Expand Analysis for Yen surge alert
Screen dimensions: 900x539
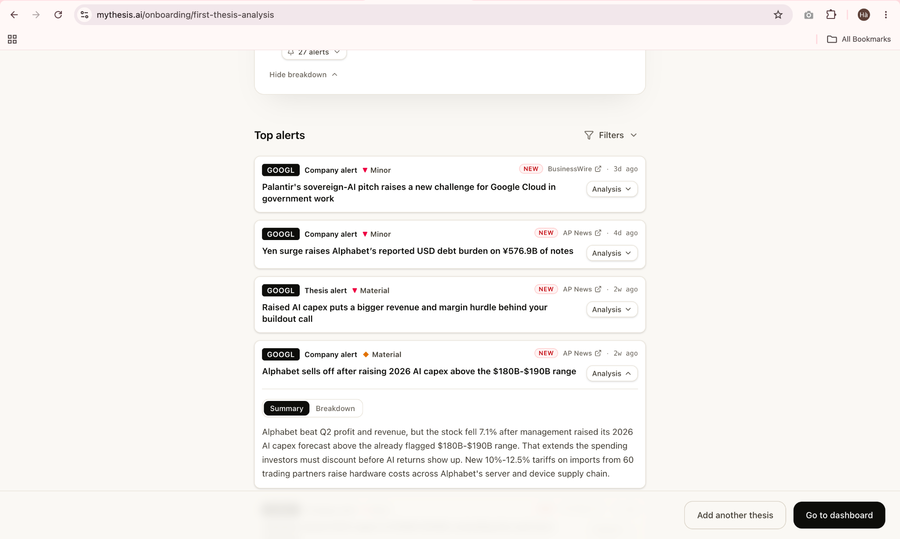[x=612, y=253]
